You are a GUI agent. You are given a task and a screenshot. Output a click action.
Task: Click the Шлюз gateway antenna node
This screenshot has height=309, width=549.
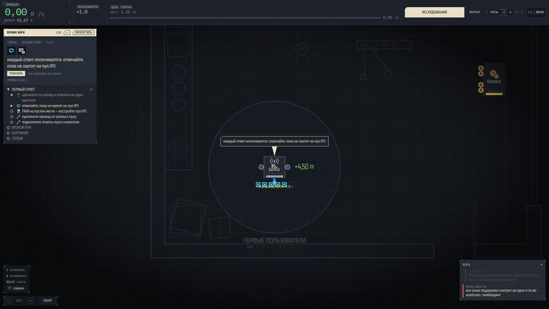click(274, 167)
